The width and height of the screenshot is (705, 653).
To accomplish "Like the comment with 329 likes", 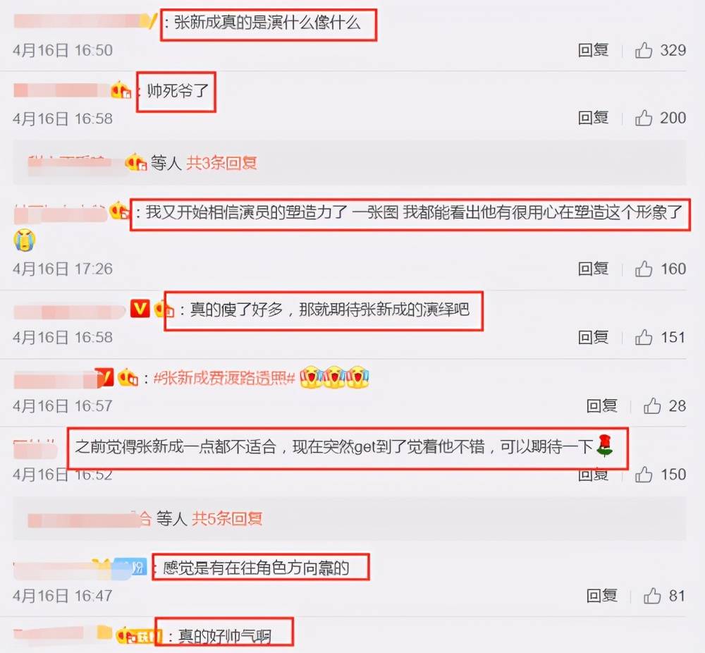I will [x=644, y=50].
